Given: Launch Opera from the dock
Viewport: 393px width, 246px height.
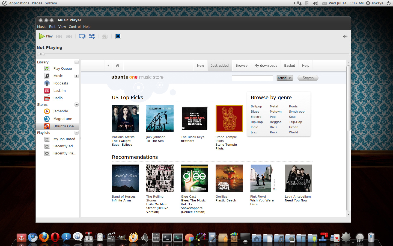Looking at the screenshot, I should coord(55,237).
